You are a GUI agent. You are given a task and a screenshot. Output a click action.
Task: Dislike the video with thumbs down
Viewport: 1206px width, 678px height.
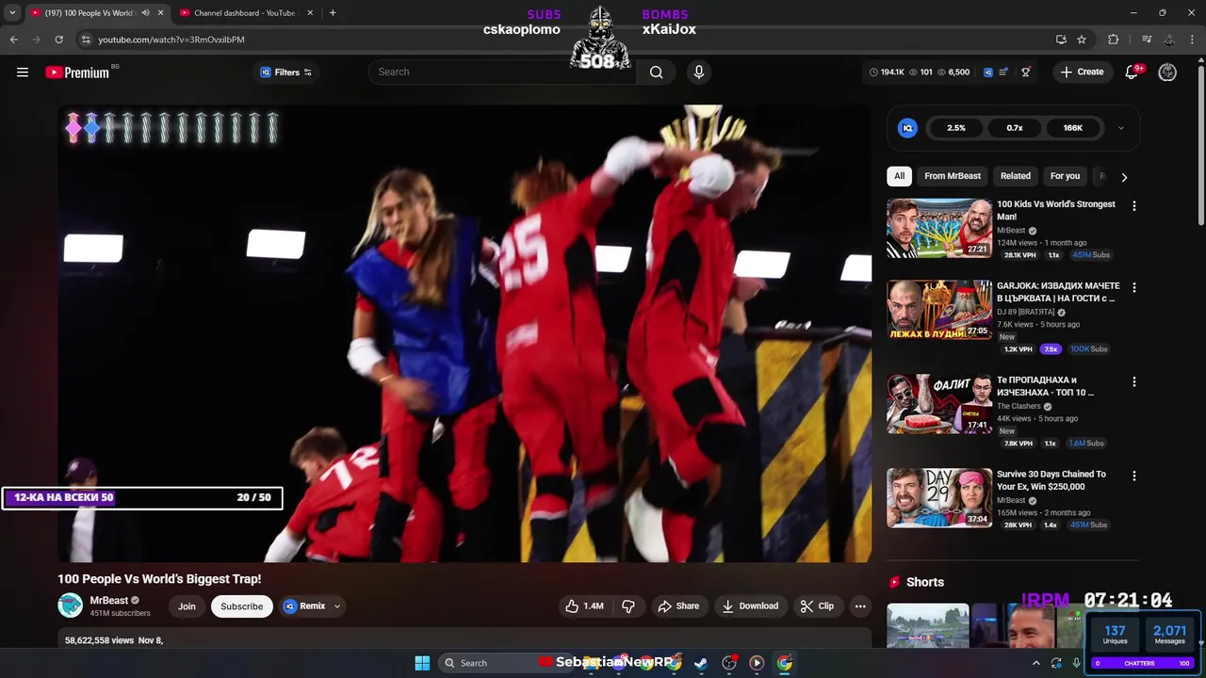click(628, 606)
